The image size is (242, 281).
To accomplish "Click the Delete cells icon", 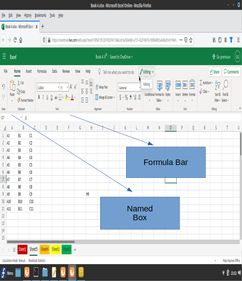I will (185, 85).
